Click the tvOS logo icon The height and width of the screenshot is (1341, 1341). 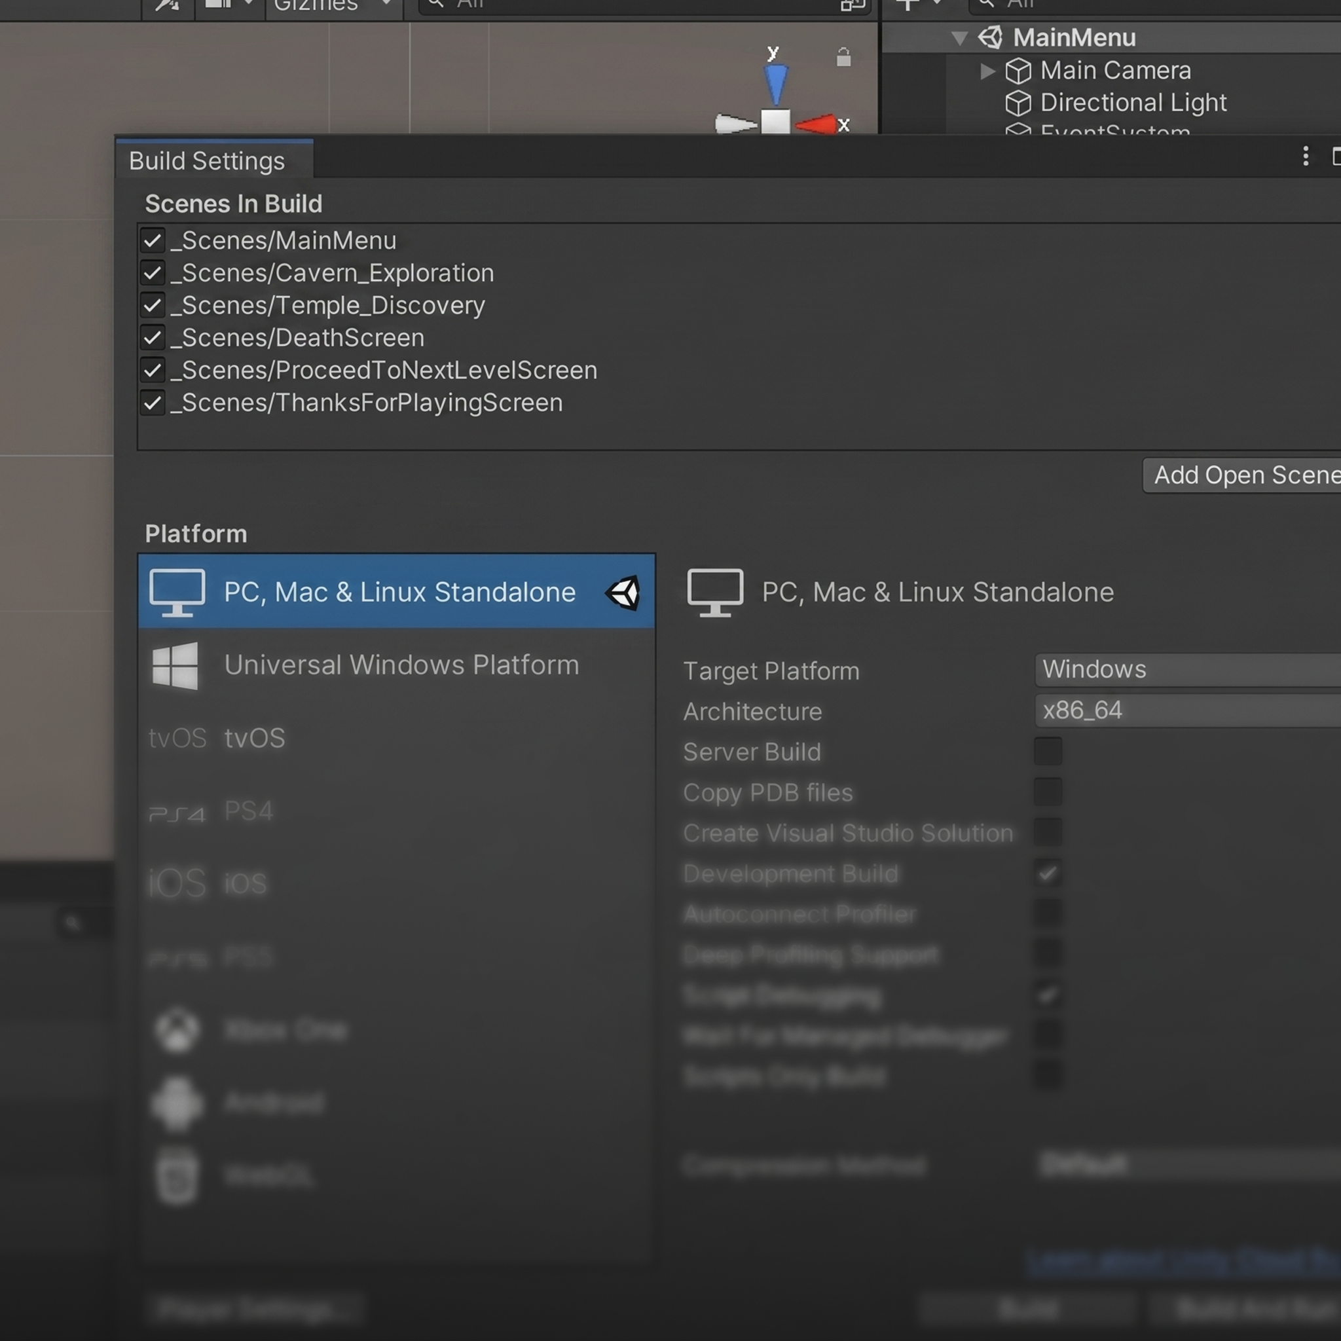[177, 738]
